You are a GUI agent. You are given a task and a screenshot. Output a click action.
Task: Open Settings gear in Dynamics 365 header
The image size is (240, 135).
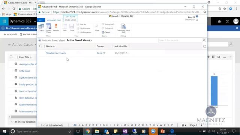click(219, 22)
